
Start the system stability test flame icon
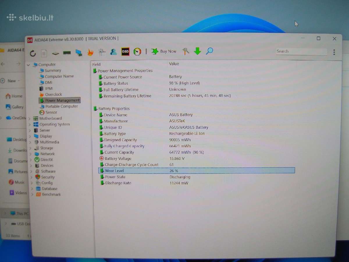pyautogui.click(x=90, y=52)
